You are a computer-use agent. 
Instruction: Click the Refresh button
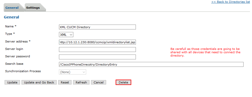81,82
